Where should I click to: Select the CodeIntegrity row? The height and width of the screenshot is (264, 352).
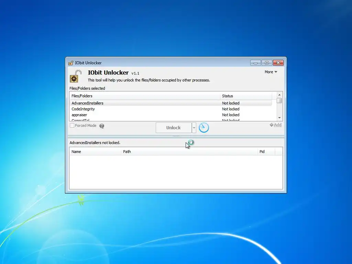170,109
